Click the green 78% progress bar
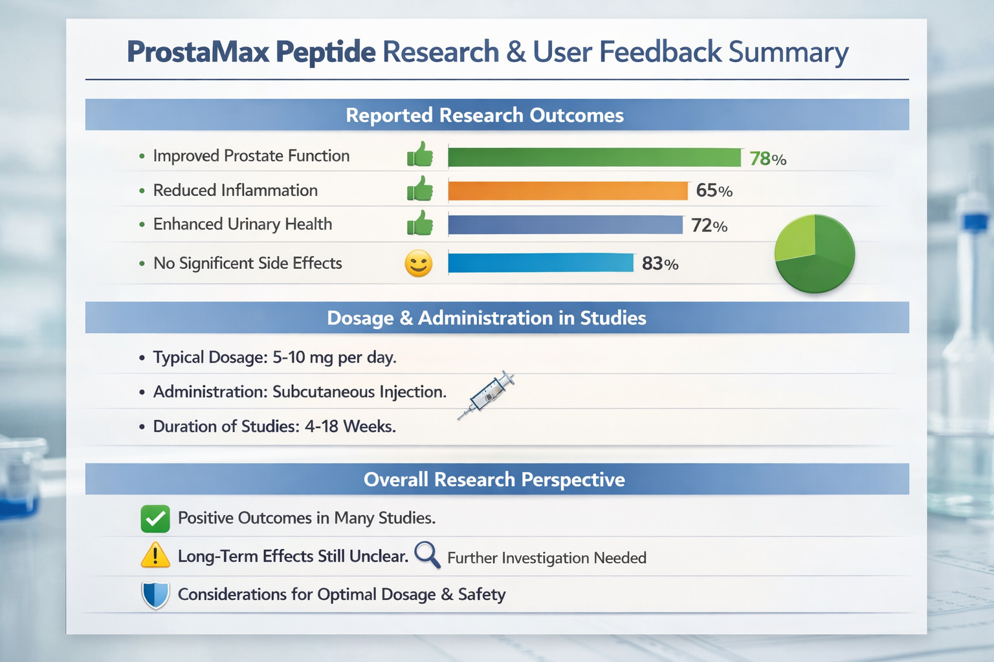The height and width of the screenshot is (662, 994). coord(595,155)
